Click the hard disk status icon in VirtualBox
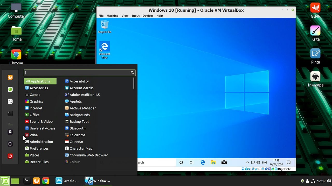The height and width of the screenshot is (186, 332). coord(243,169)
